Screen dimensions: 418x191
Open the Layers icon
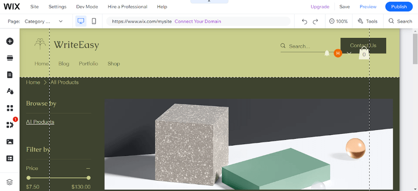(9, 182)
